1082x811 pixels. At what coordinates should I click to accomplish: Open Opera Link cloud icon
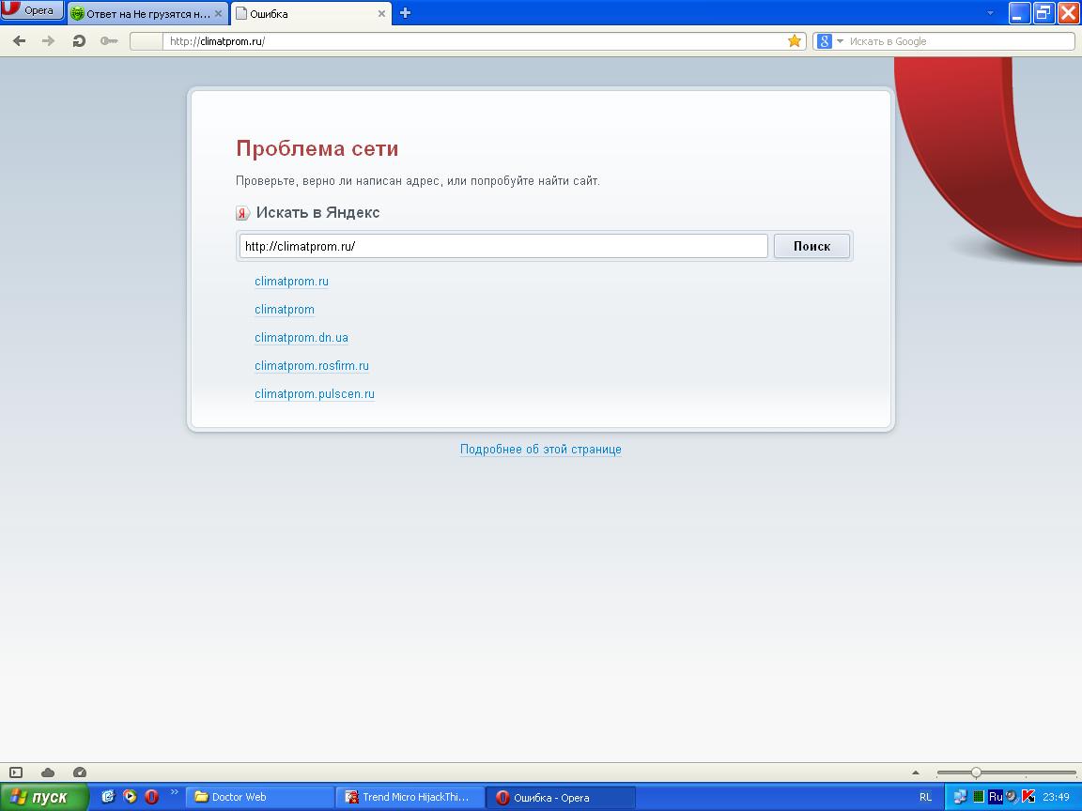point(48,773)
